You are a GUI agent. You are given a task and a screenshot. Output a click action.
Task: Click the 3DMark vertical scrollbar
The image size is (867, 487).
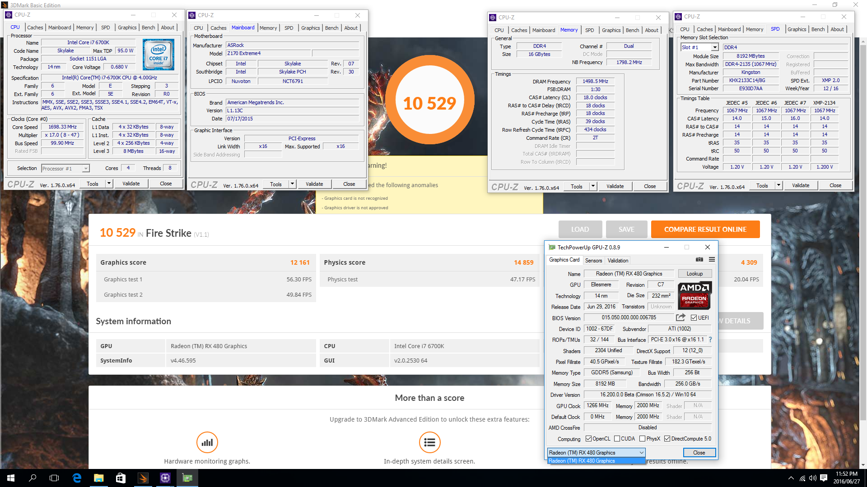coord(863,225)
